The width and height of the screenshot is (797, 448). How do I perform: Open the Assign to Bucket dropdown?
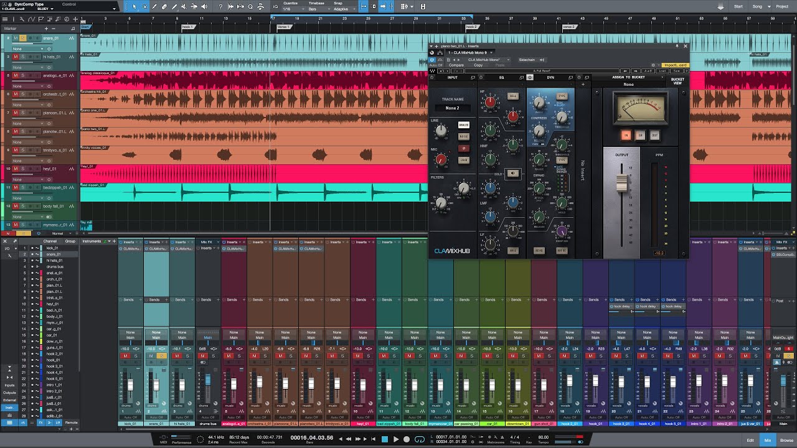(629, 77)
